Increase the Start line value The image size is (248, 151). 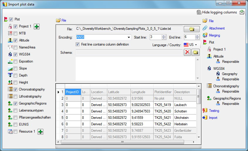164,36
